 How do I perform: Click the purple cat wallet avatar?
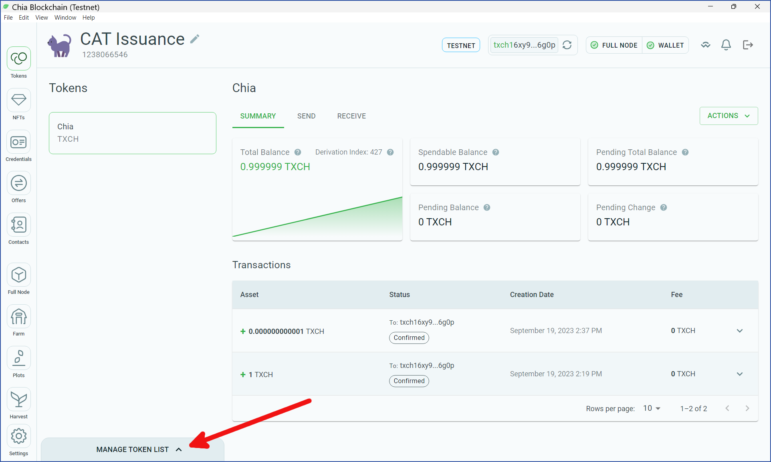tap(60, 45)
